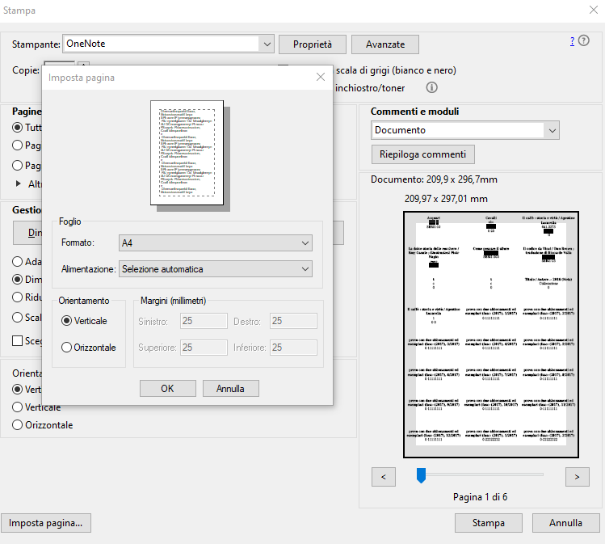Click the page preview slider handle
The width and height of the screenshot is (605, 544).
pyautogui.click(x=421, y=476)
